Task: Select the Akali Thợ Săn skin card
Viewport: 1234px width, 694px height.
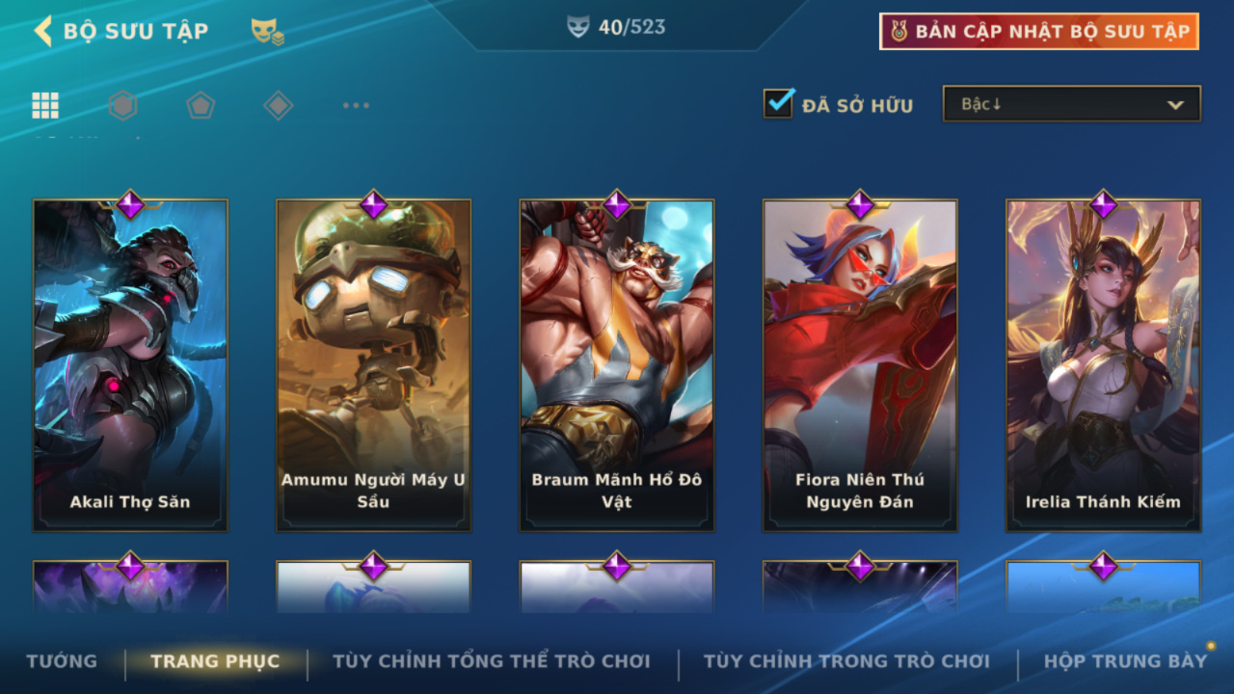Action: pyautogui.click(x=130, y=364)
